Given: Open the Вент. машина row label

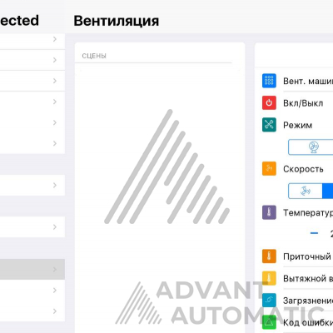Looking at the screenshot, I should click(308, 81).
